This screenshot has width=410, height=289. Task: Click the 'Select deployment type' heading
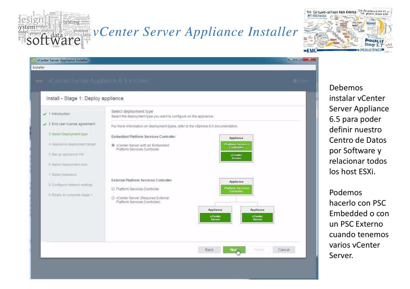tap(132, 111)
